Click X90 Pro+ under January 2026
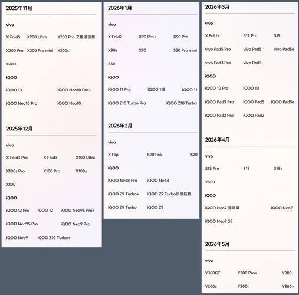Viewport: 299px width, 295px height. [x=147, y=37]
